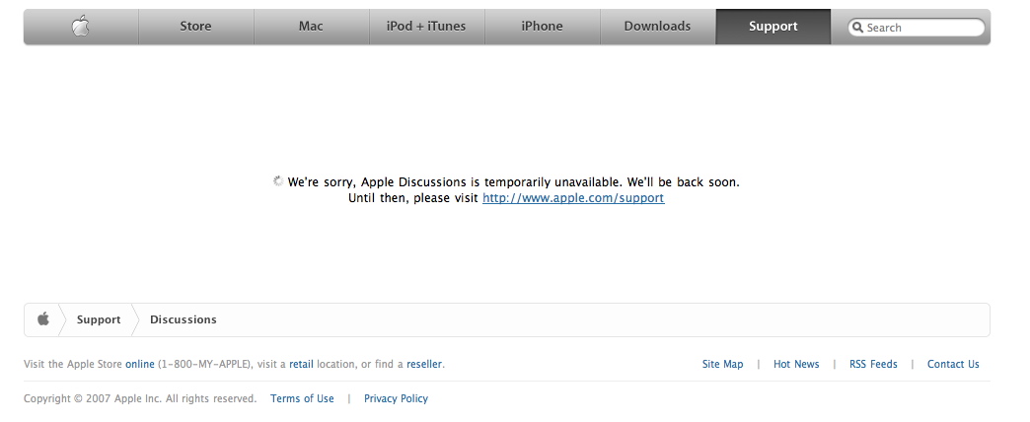Focus the Search input field
Screen dimensions: 1030x422
click(x=917, y=28)
